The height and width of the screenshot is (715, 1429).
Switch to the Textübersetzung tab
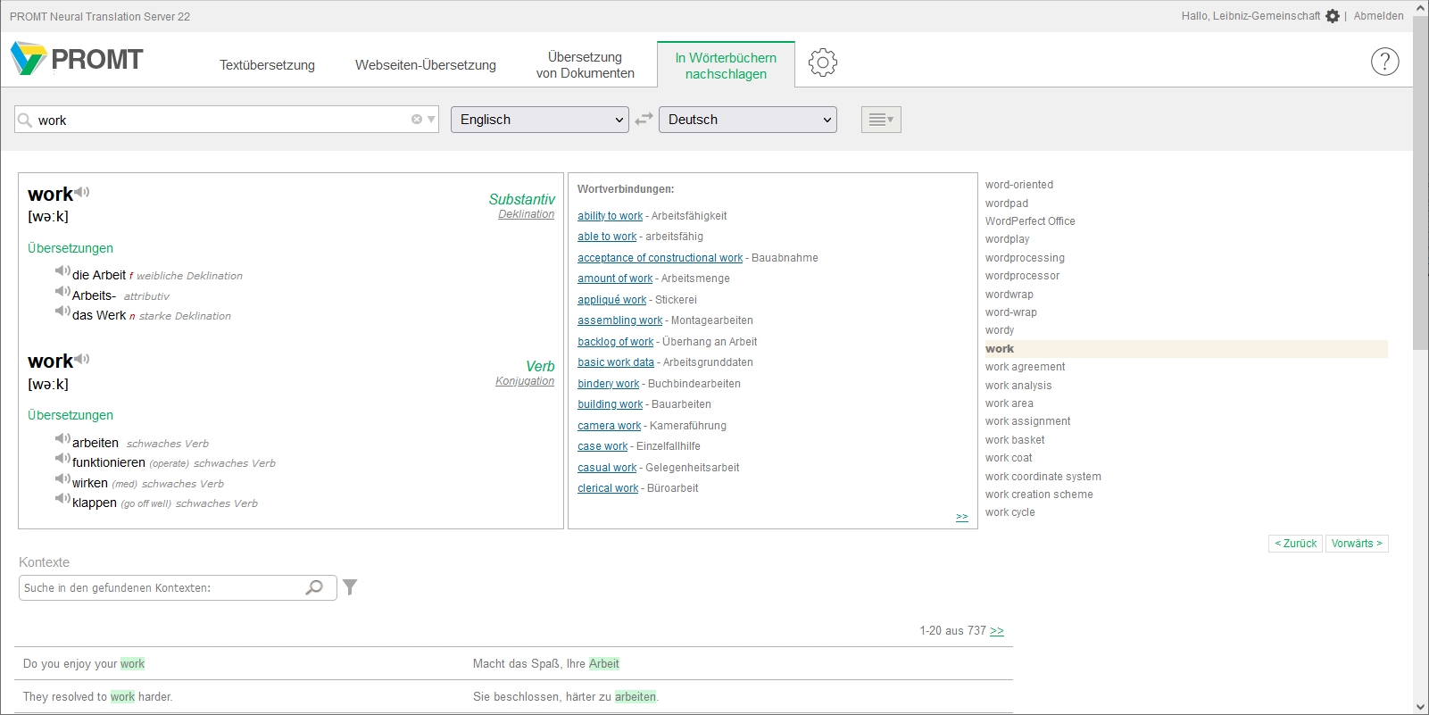pyautogui.click(x=267, y=65)
